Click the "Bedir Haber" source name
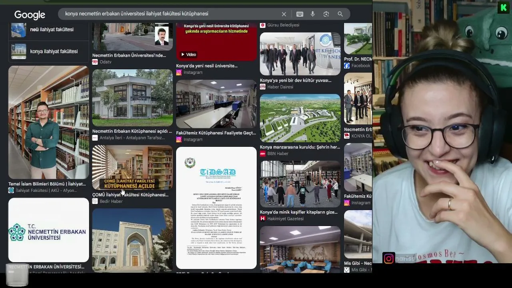The width and height of the screenshot is (512, 288). click(111, 201)
